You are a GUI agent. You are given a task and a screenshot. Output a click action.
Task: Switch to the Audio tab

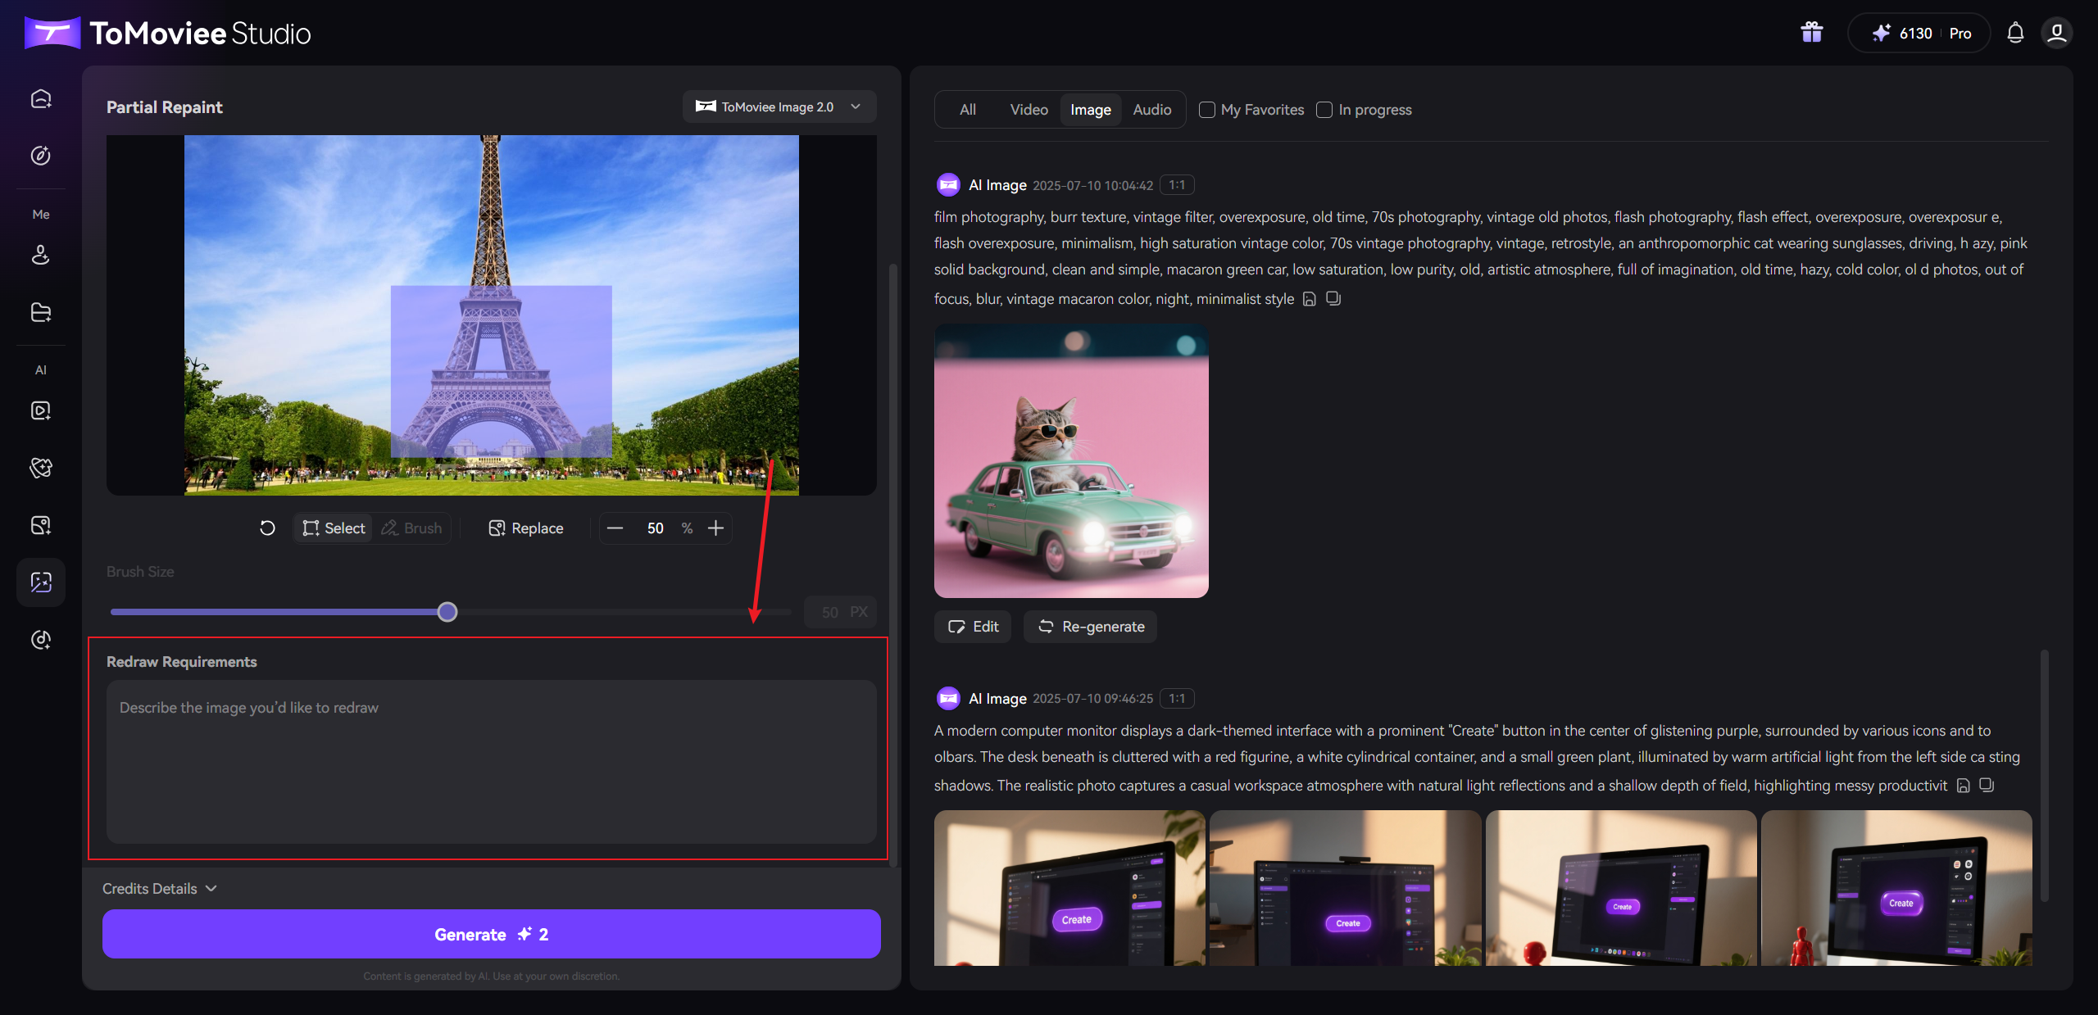click(x=1151, y=110)
